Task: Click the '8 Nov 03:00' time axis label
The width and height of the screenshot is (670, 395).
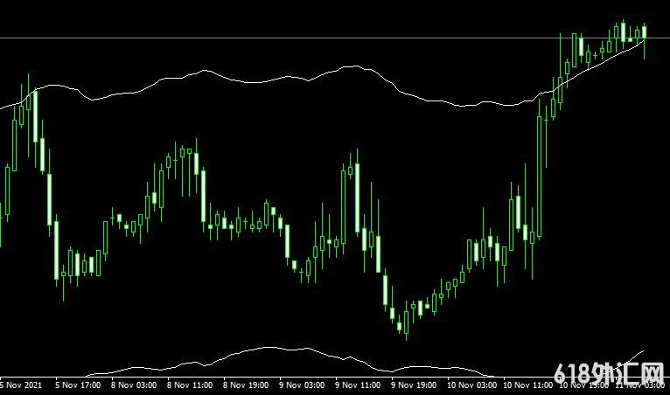Action: click(134, 385)
